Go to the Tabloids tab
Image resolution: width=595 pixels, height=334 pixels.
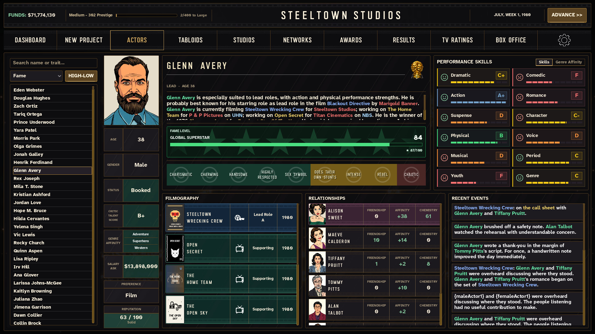(191, 40)
